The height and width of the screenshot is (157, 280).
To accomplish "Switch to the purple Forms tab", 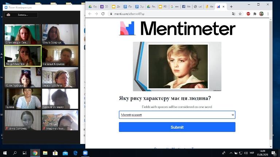I will click(x=104, y=7).
